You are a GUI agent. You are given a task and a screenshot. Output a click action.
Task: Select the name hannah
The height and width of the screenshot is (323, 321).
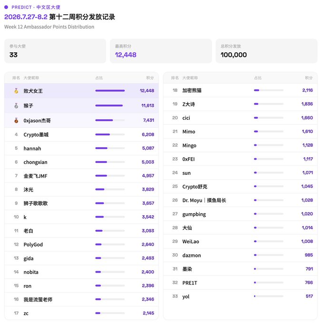pyautogui.click(x=32, y=148)
